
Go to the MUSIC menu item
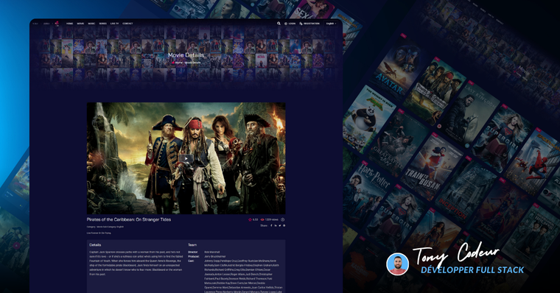[x=91, y=24]
